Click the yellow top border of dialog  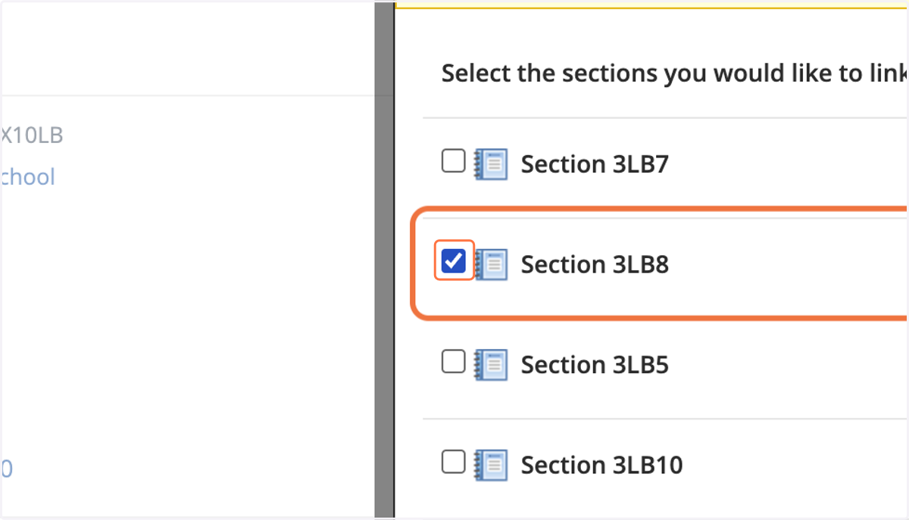[651, 5]
